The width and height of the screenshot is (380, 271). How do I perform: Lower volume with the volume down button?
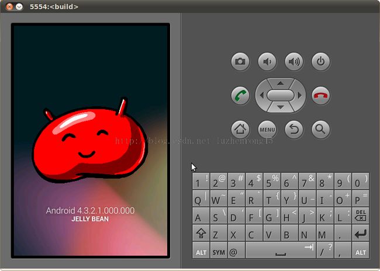tap(267, 61)
